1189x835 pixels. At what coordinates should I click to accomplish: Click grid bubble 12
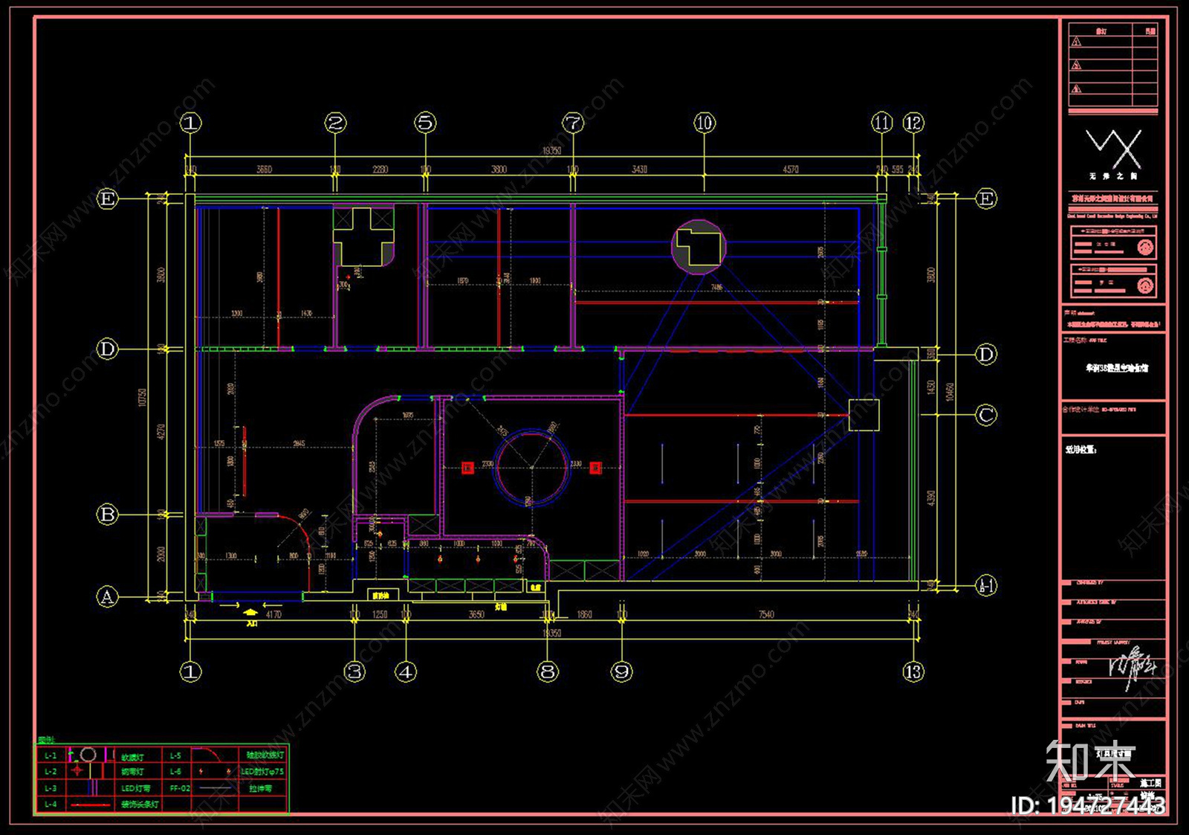pos(913,123)
